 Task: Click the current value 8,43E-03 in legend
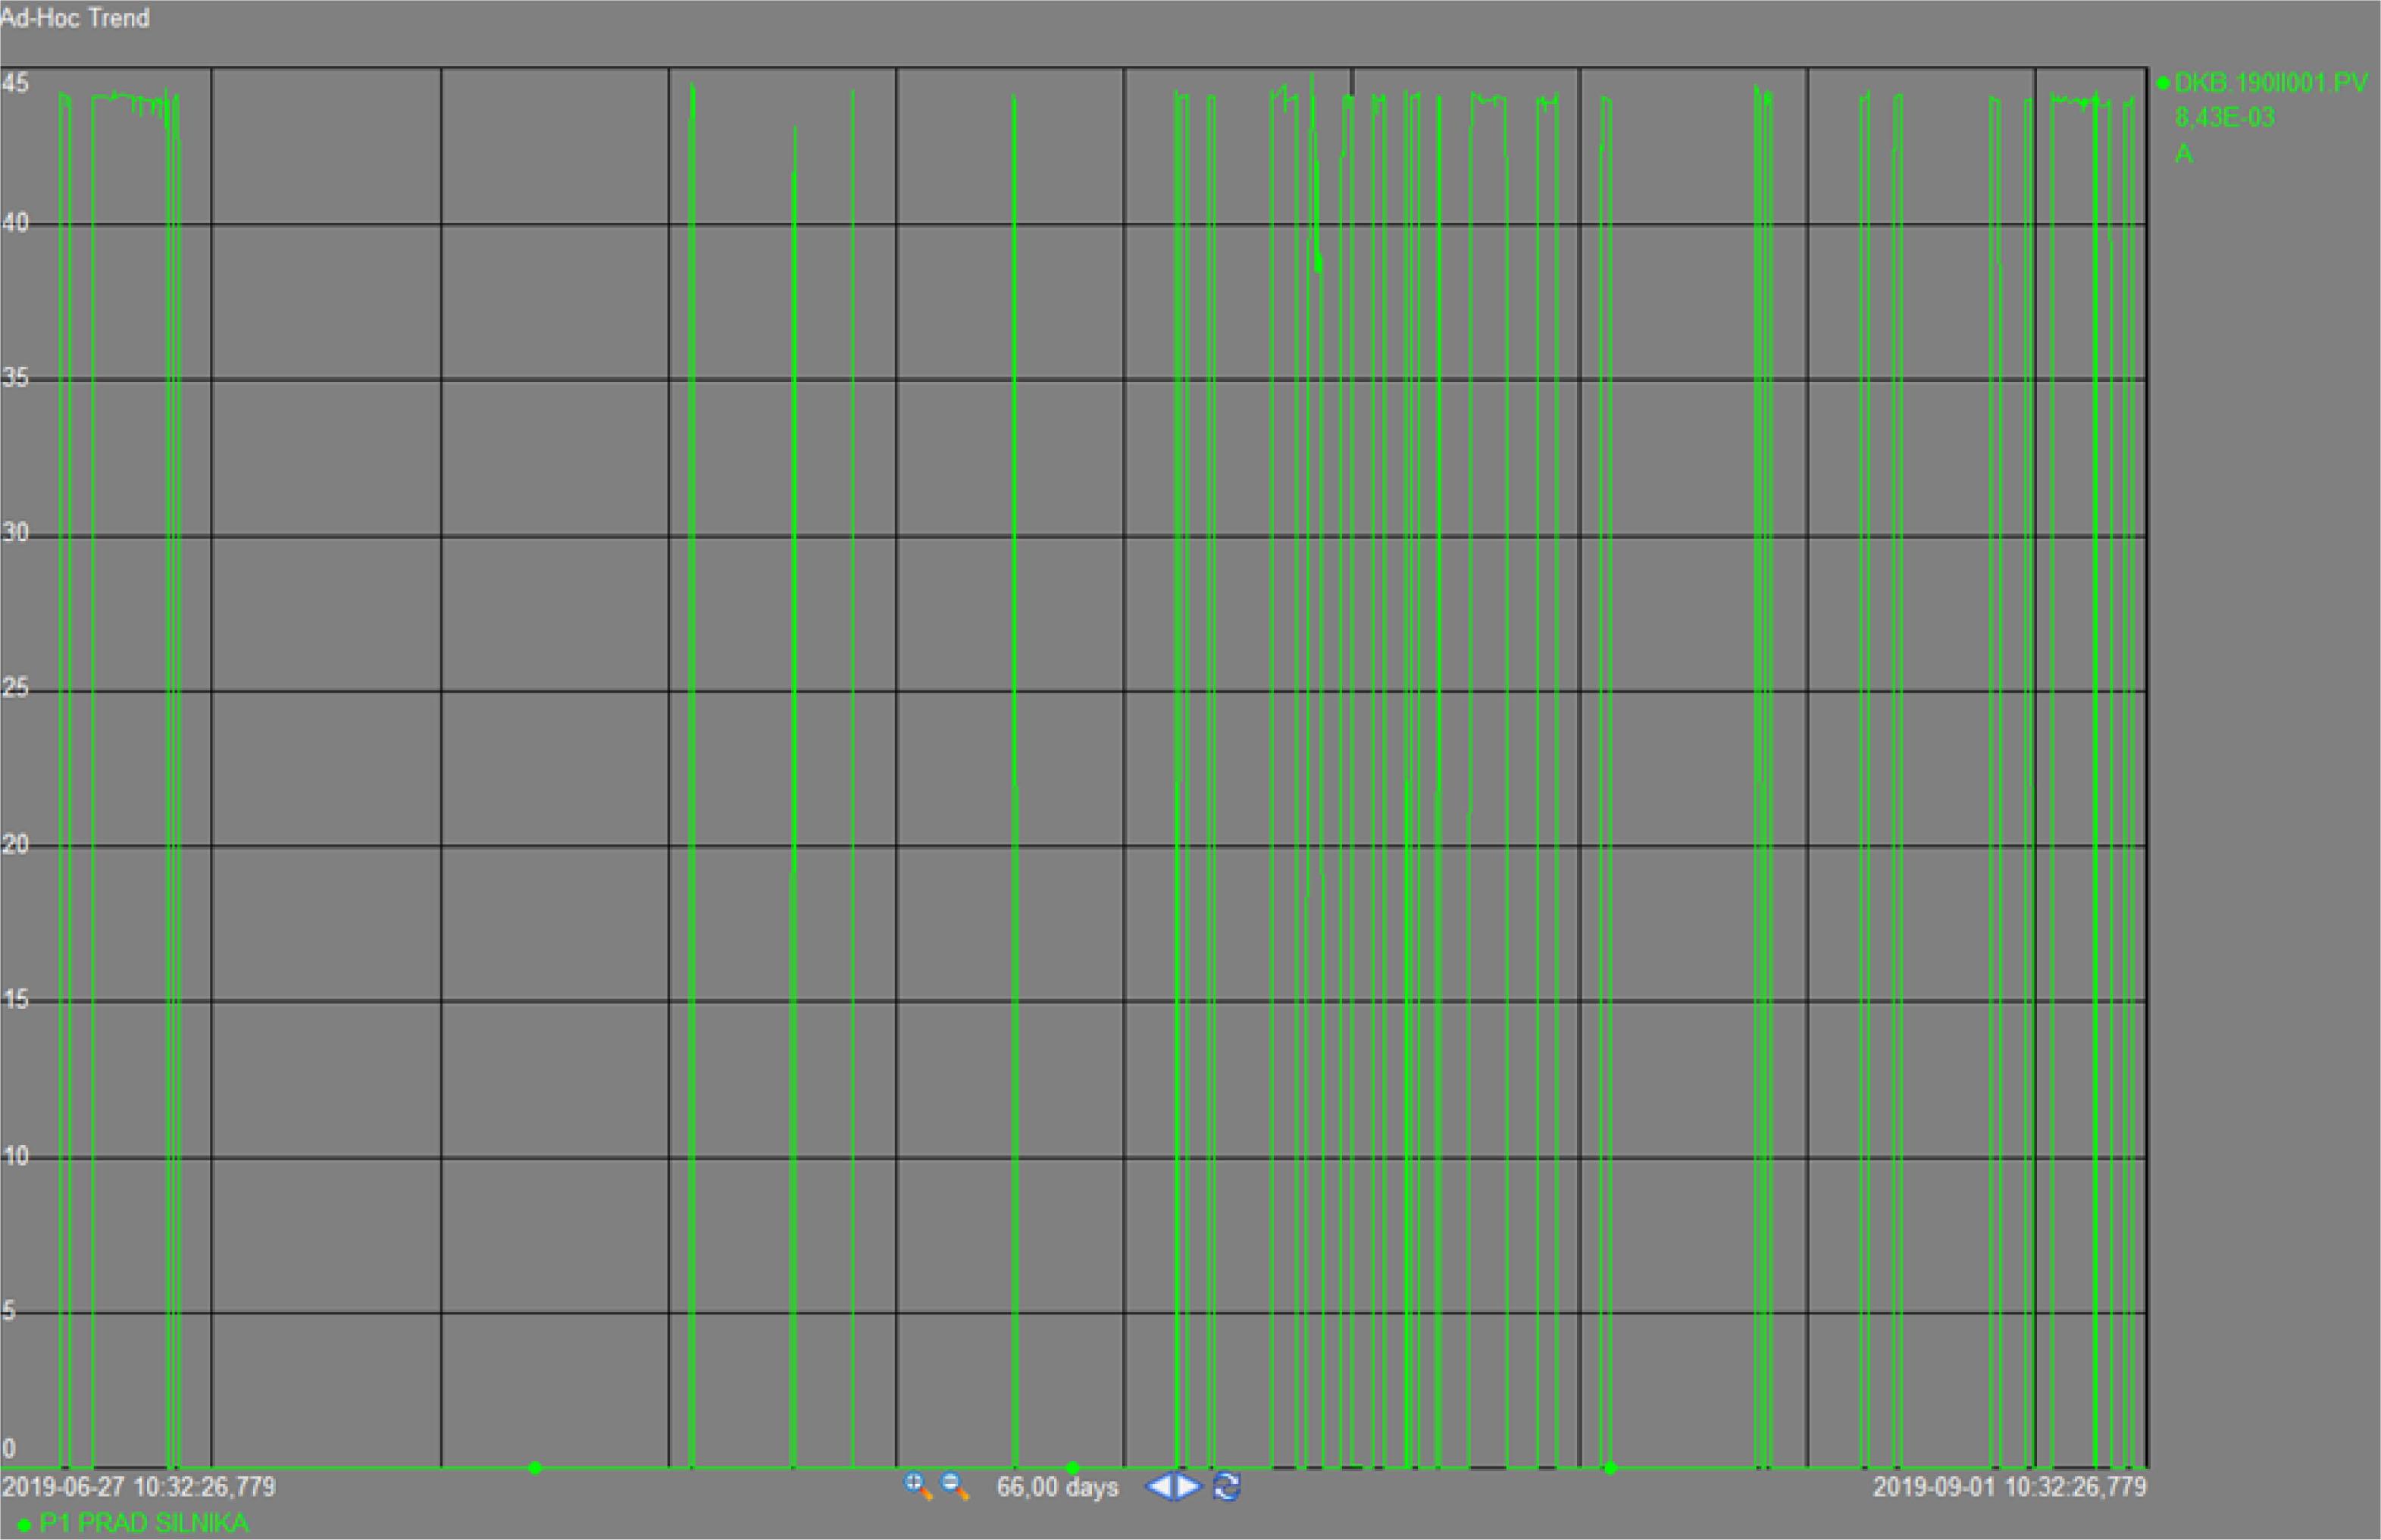click(x=2224, y=118)
